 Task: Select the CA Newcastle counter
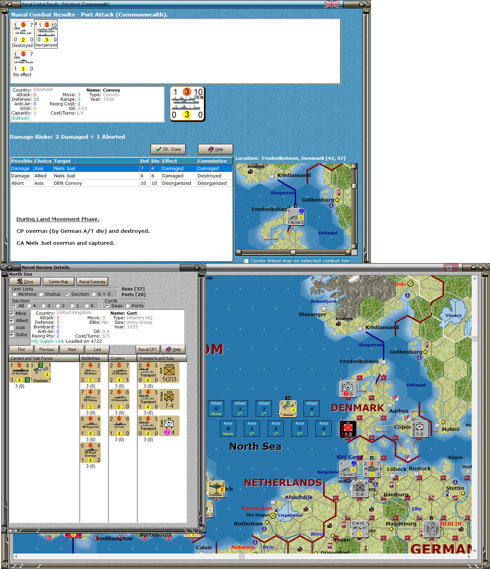click(x=119, y=399)
